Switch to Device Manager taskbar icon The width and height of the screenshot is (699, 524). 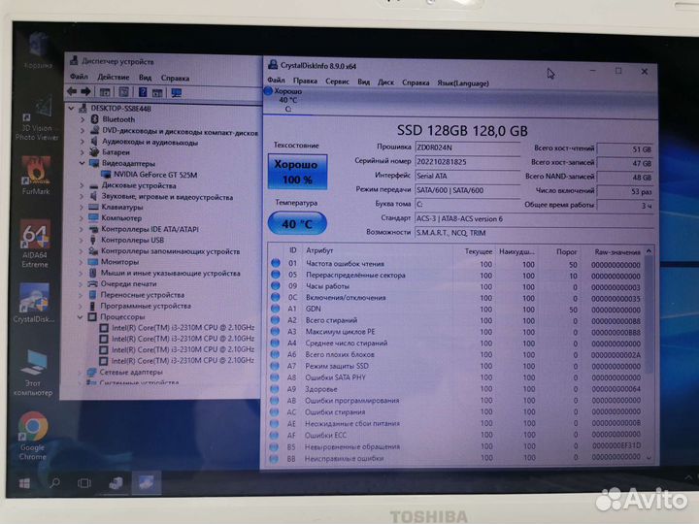click(116, 483)
